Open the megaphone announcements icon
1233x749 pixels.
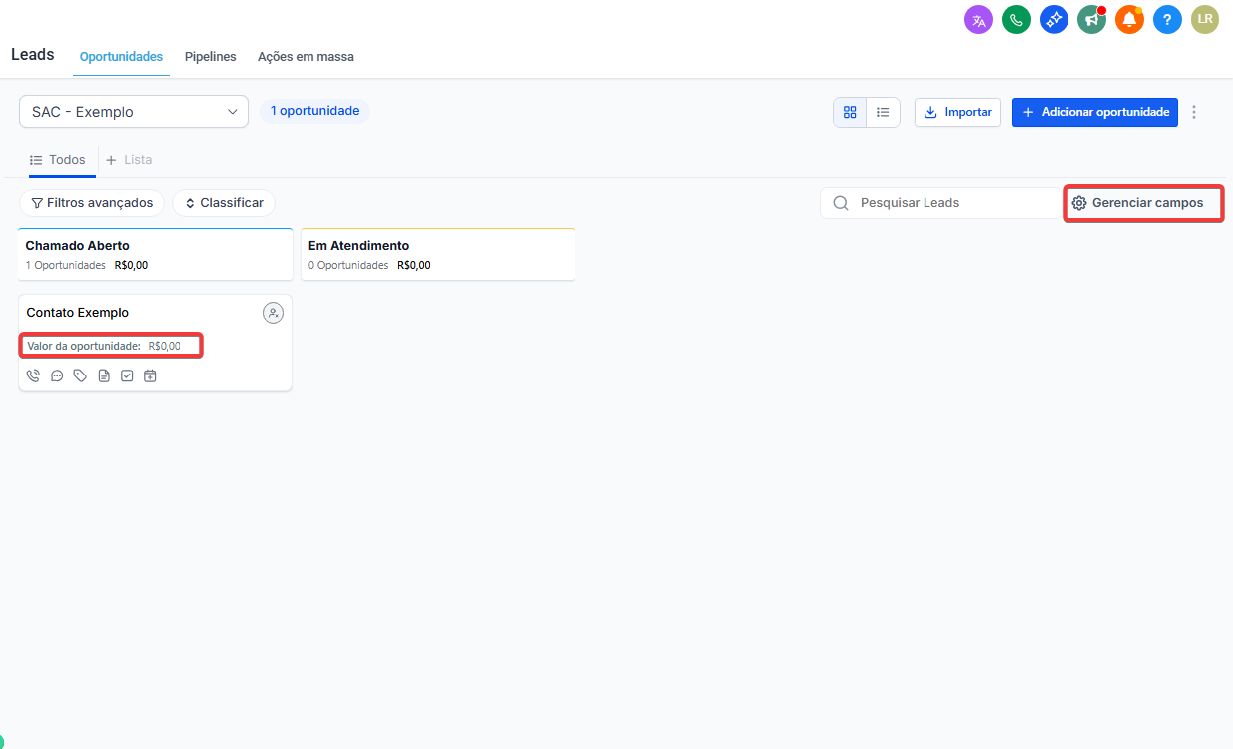pyautogui.click(x=1091, y=20)
